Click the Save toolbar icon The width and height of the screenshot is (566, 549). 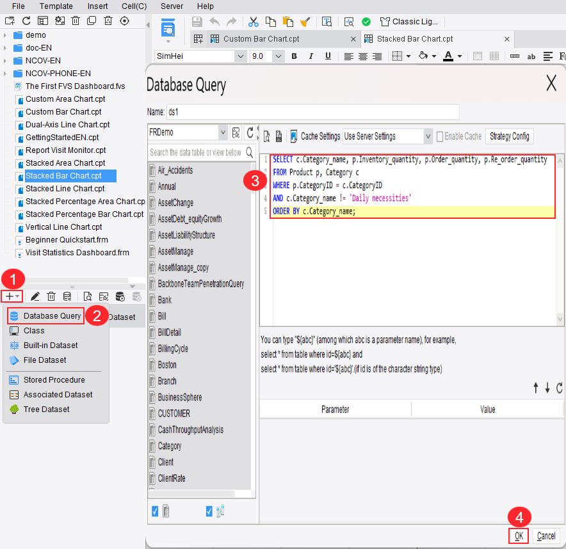click(x=197, y=22)
